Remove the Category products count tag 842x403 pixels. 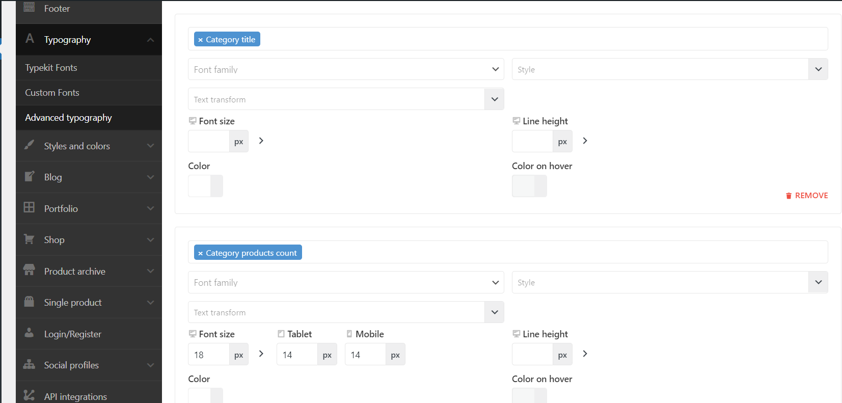pos(200,253)
